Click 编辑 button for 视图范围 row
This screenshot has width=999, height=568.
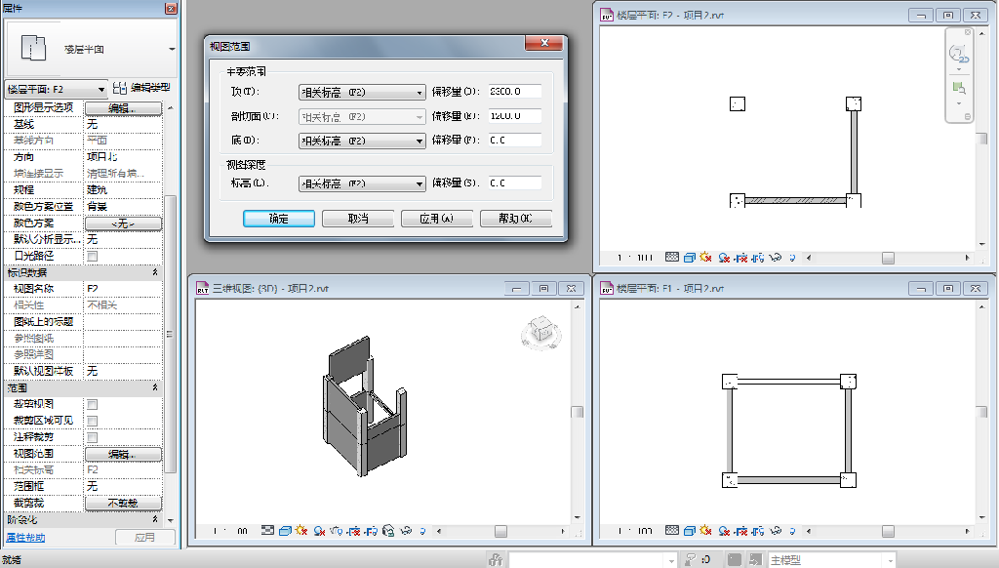123,454
